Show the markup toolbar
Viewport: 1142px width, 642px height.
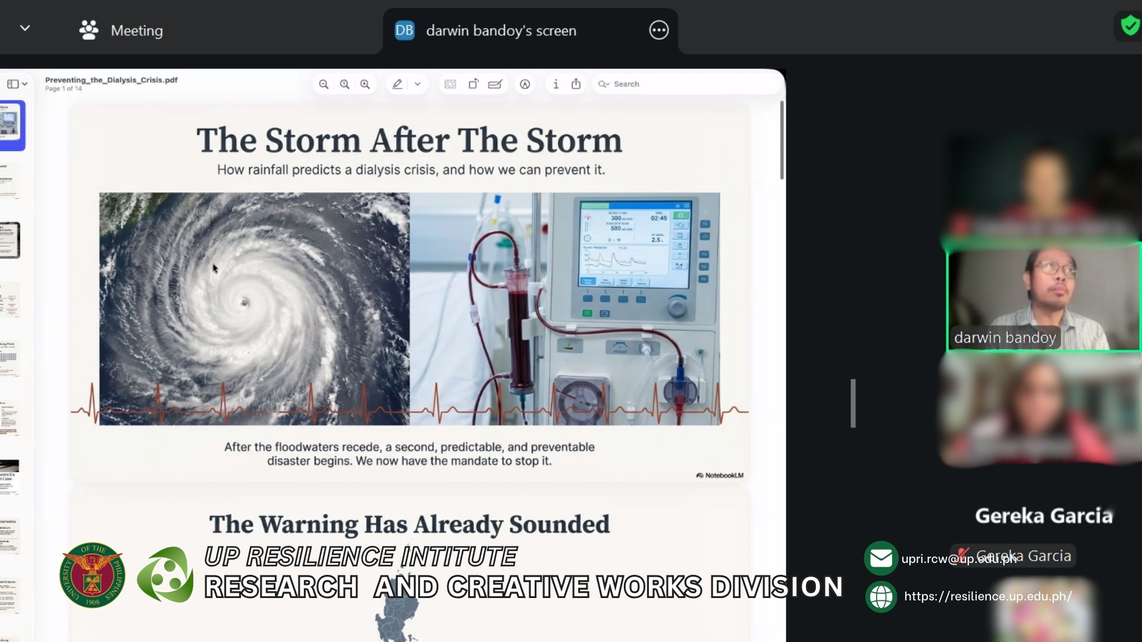(x=525, y=84)
